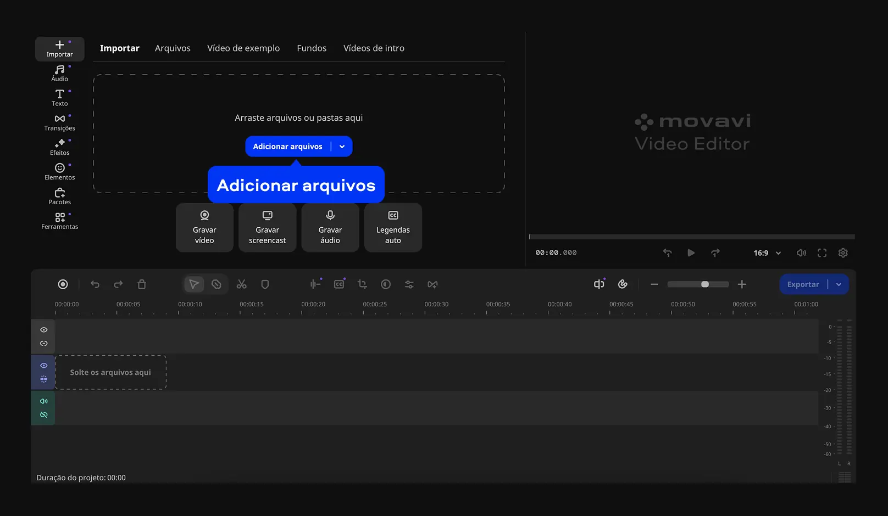888x516 pixels.
Task: Switch to the Arquivos tab
Action: tap(173, 48)
